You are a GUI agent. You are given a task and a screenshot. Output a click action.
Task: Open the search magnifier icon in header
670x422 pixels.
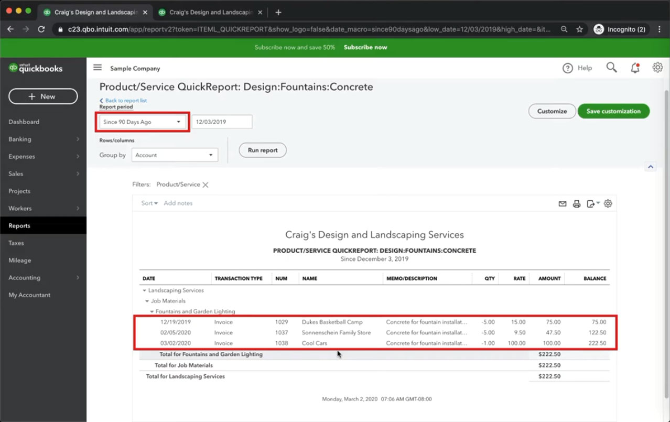click(x=611, y=68)
